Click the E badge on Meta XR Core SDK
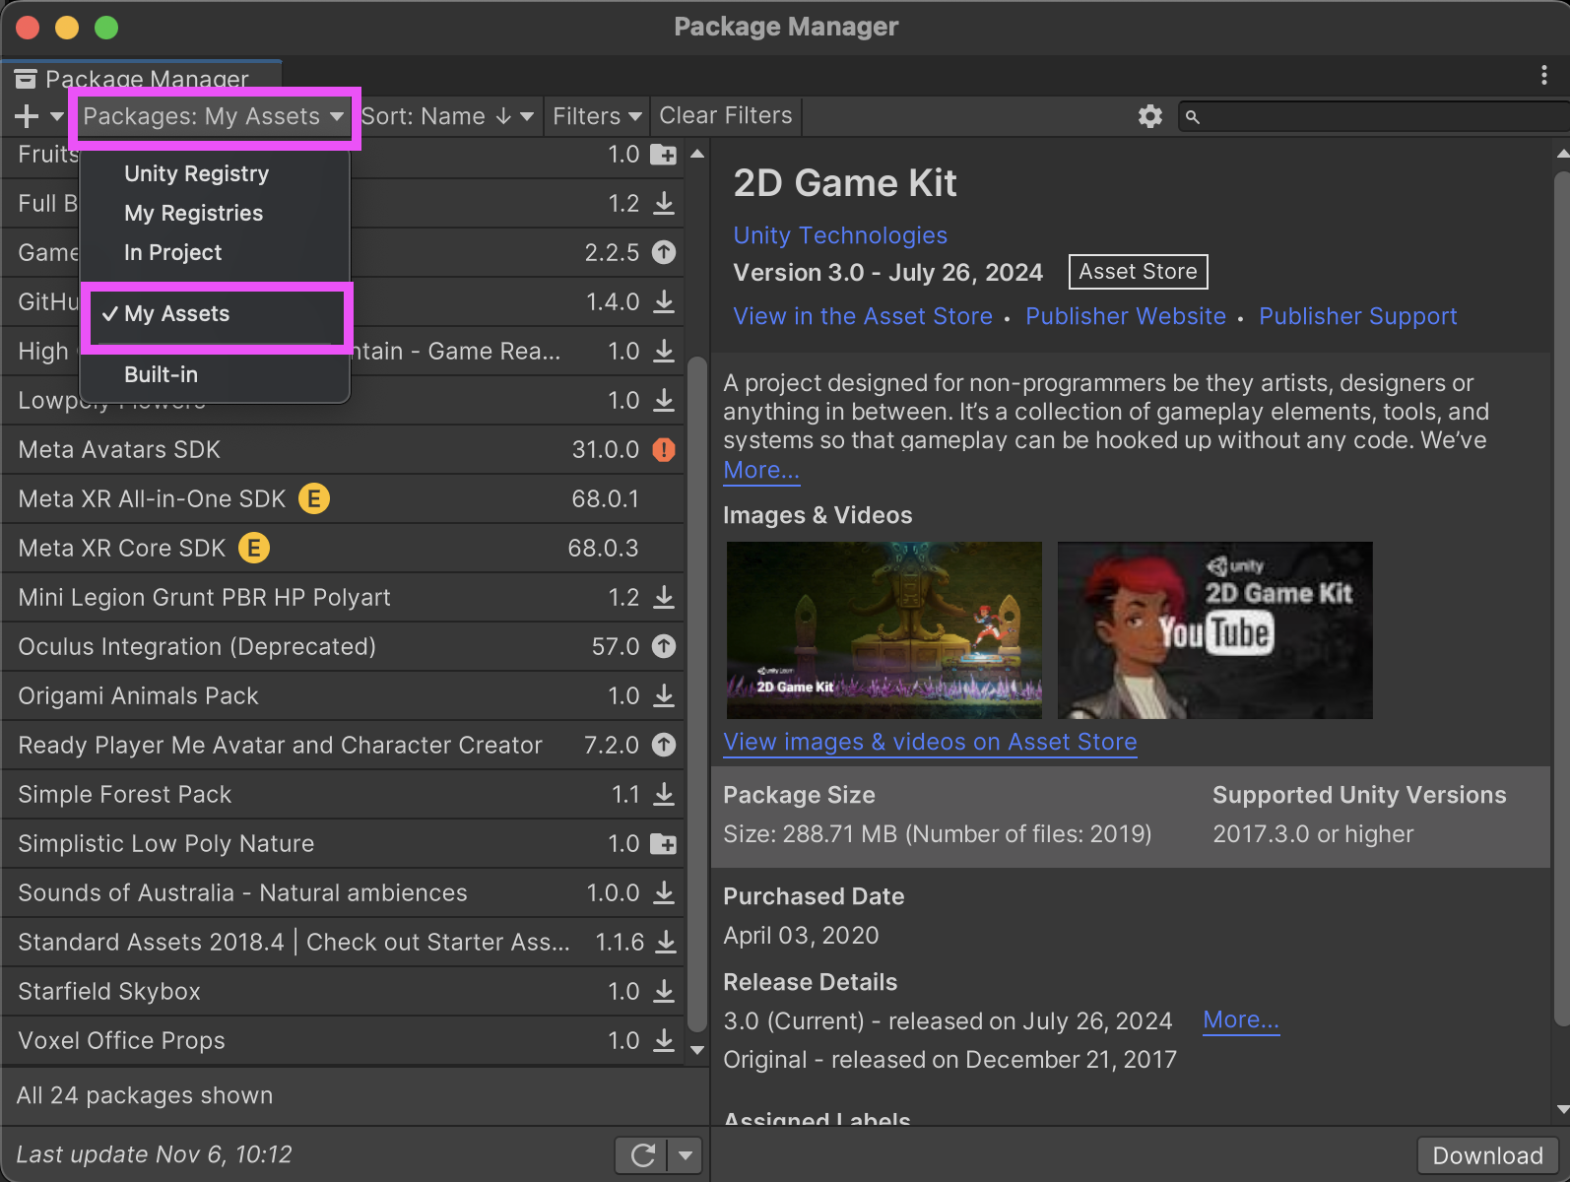The height and width of the screenshot is (1182, 1570). [x=254, y=548]
